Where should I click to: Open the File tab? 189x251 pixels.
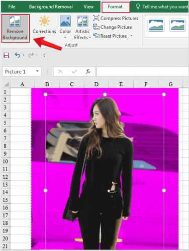point(12,7)
